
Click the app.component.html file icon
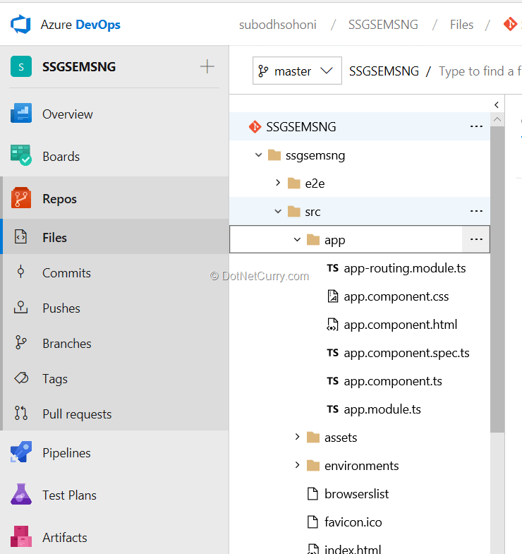(x=332, y=325)
